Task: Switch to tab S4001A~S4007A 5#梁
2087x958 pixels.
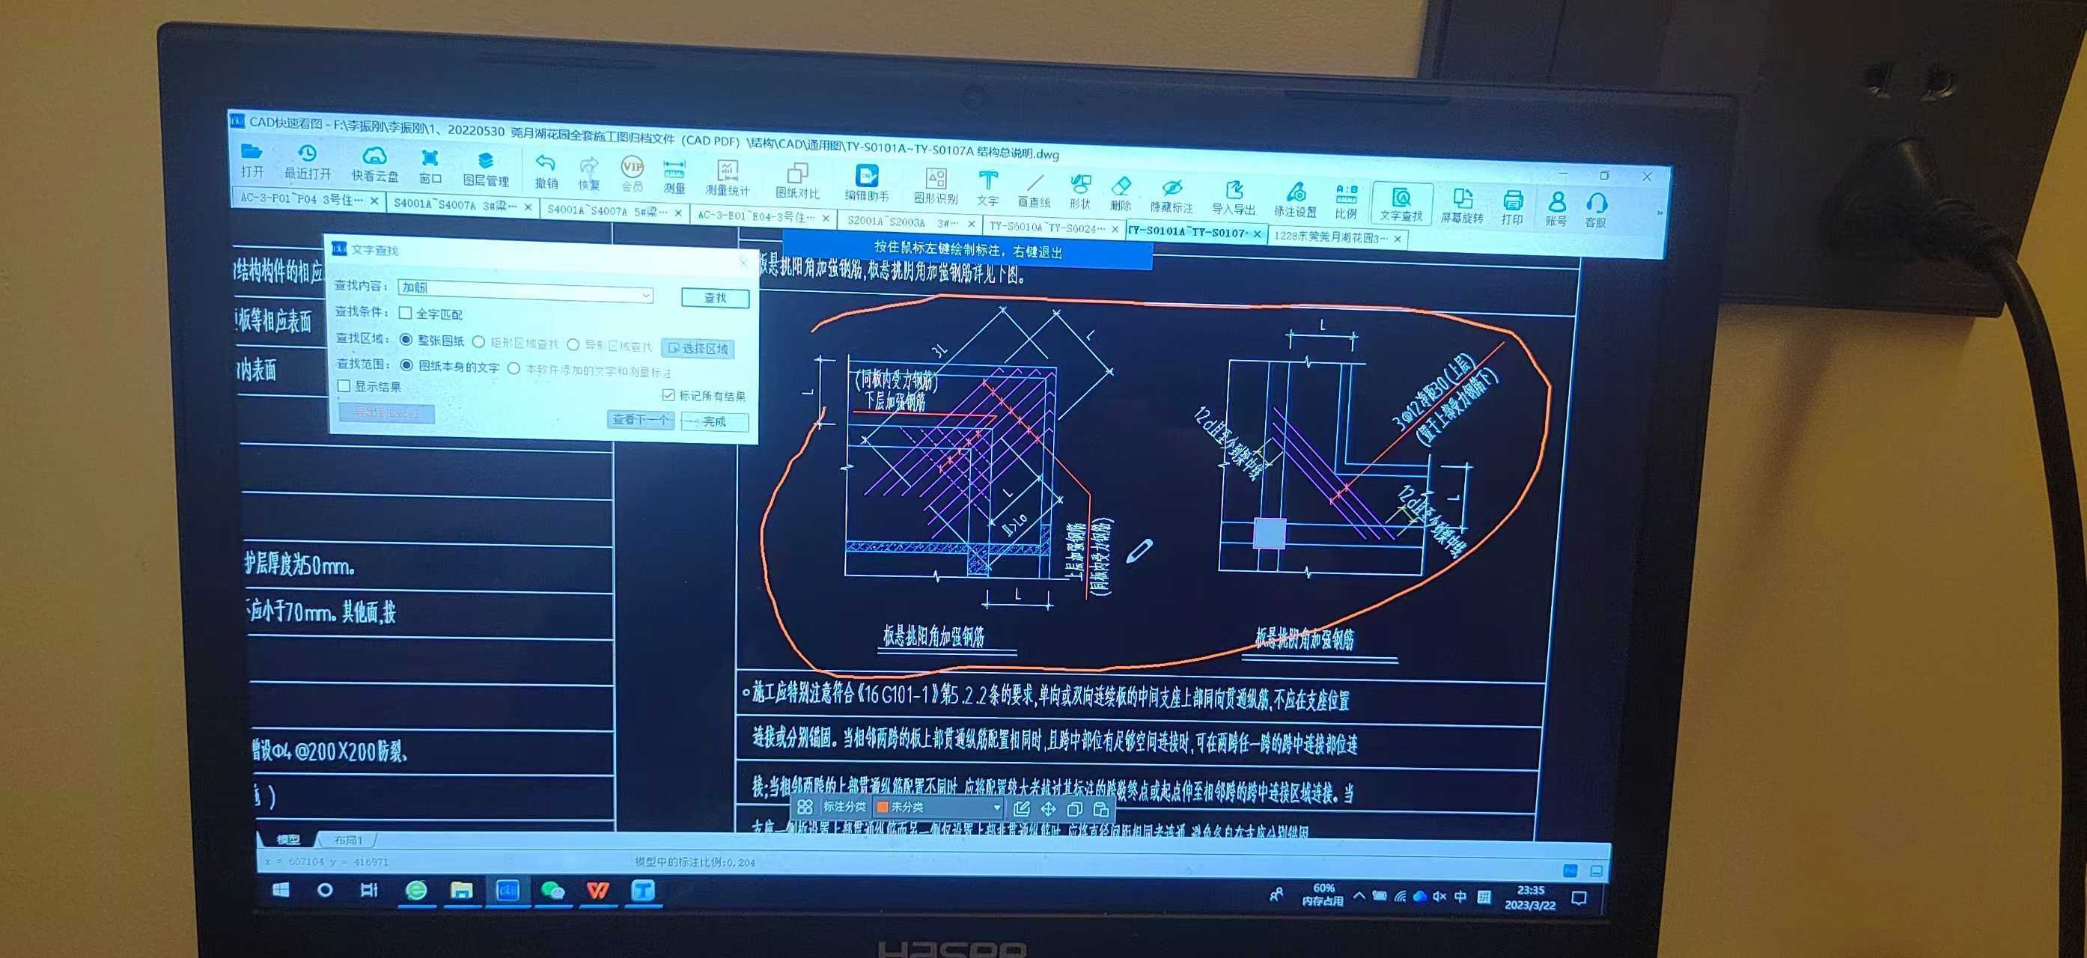Action: point(607,210)
